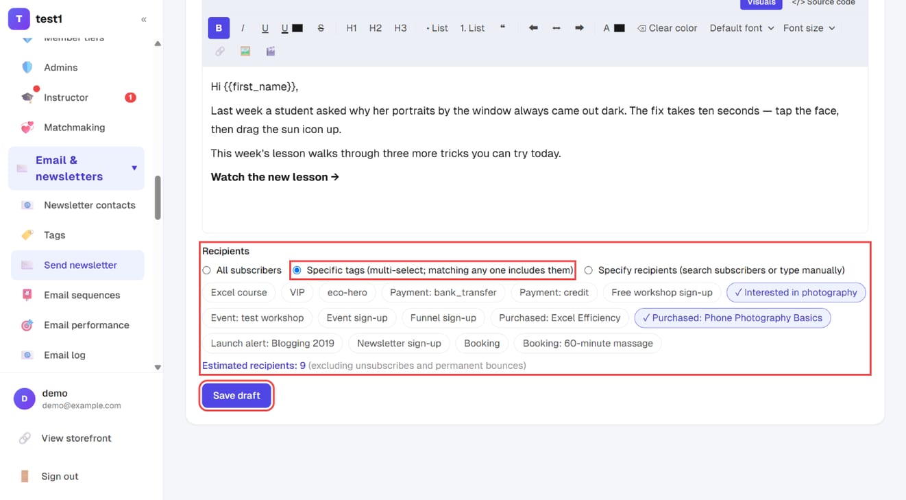Align text left with the left arrow

pos(533,28)
